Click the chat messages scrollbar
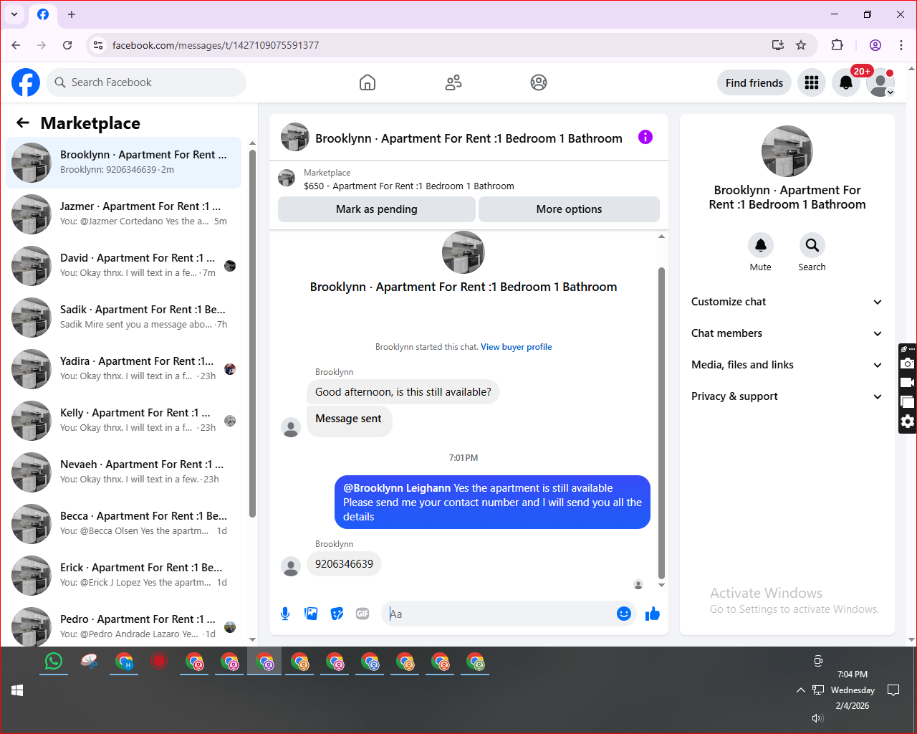The image size is (917, 734). point(661,423)
